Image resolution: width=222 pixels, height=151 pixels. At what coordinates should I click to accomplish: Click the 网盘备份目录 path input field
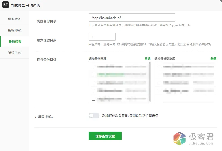click(132, 18)
